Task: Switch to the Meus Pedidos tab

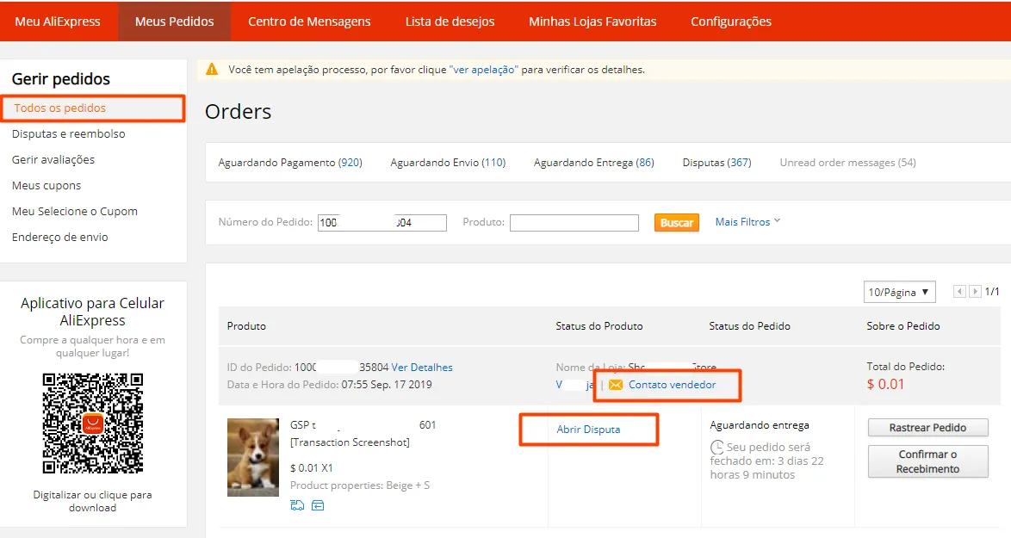Action: point(174,22)
